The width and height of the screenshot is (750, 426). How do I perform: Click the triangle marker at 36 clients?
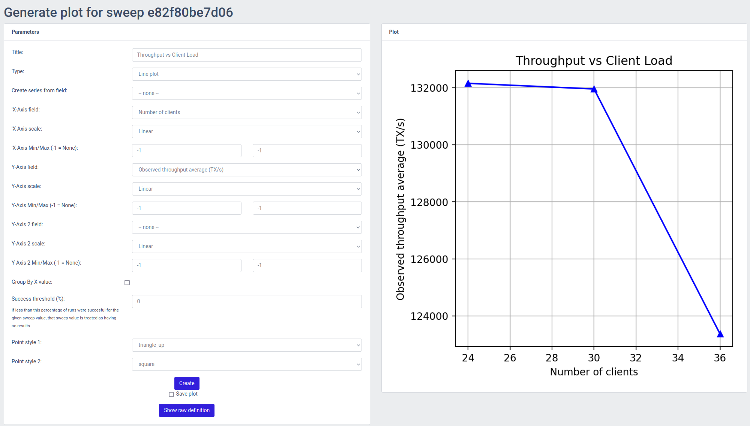point(720,334)
